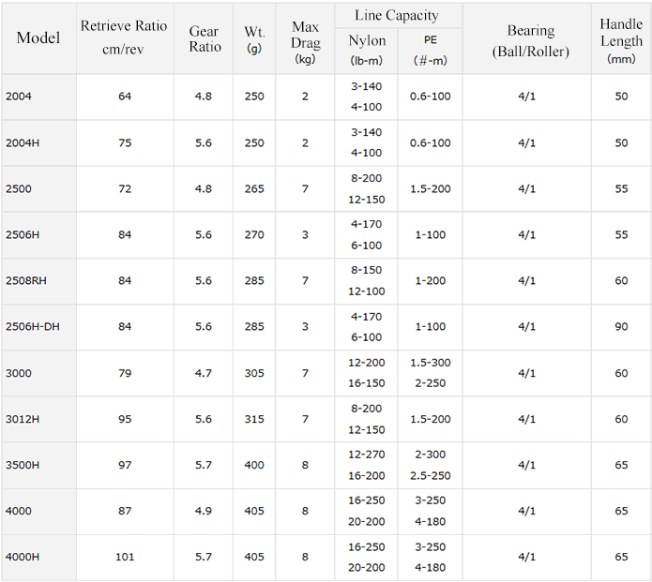
Task: Click the PE (#-m) sub-header
Action: coord(430,51)
